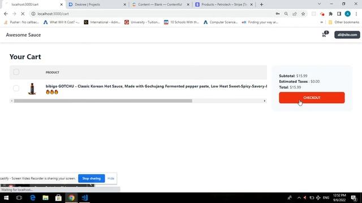Expand the hidden bookmarks chevron

[x=322, y=22]
